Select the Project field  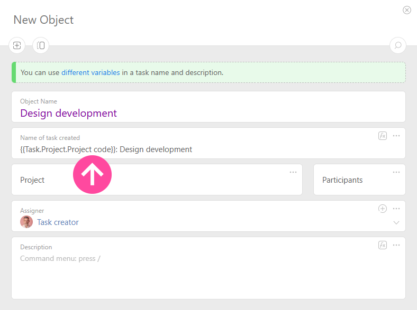tap(32, 180)
